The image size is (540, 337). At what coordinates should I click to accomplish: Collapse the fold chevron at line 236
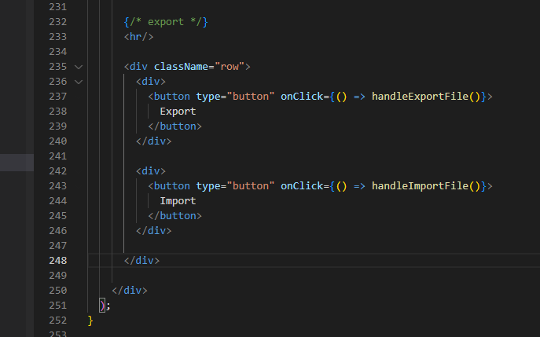(x=79, y=82)
